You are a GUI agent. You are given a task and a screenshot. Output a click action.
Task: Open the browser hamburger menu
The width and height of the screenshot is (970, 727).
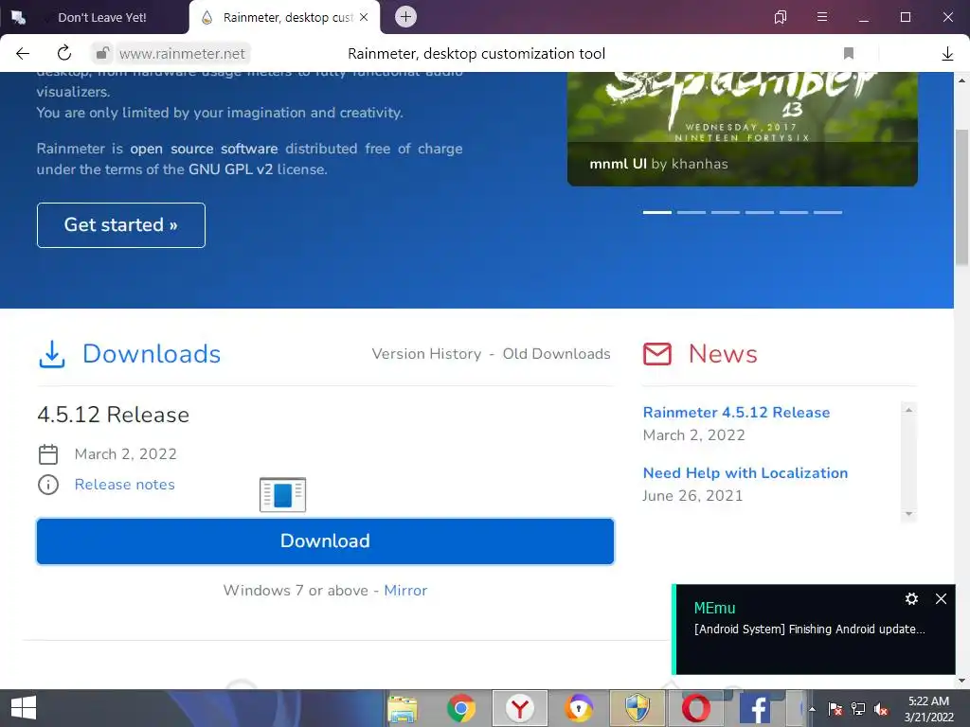[822, 17]
